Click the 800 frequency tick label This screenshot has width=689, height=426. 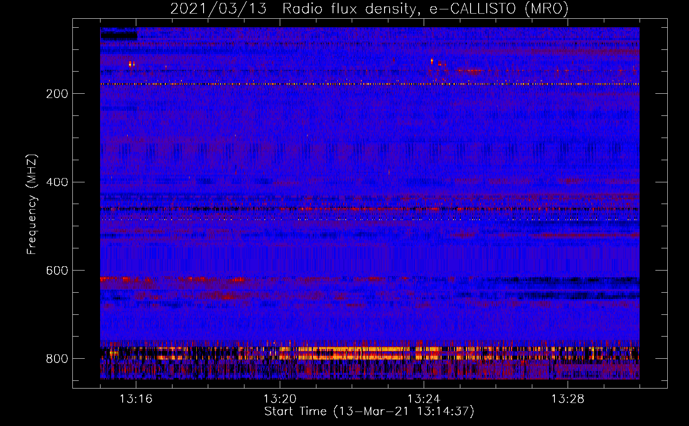pyautogui.click(x=57, y=359)
